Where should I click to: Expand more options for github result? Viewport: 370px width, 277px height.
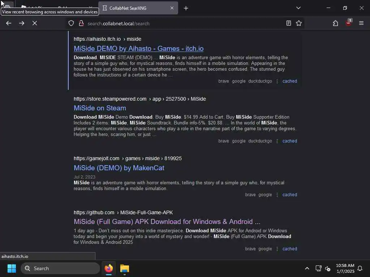(x=277, y=249)
